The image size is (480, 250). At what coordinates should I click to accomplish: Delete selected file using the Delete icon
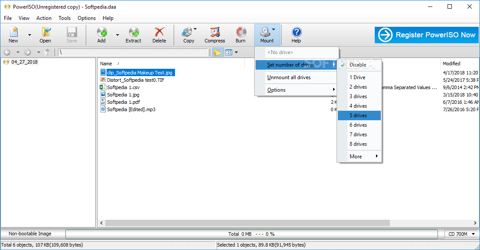(x=159, y=35)
